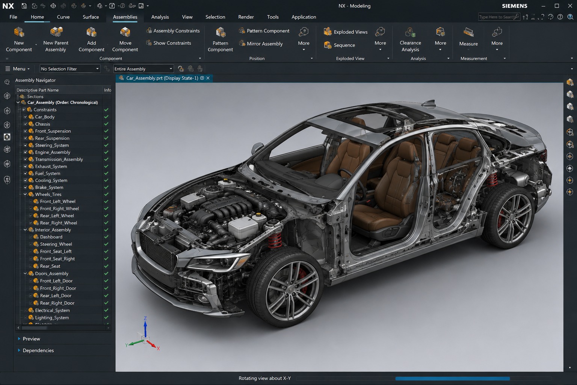The image size is (577, 385).
Task: Expand the Preview panel
Action: [19, 339]
